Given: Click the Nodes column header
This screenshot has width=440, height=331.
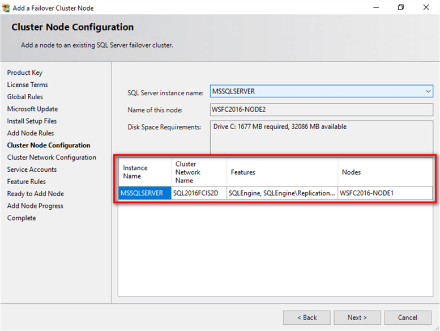Looking at the screenshot, I should (x=385, y=172).
